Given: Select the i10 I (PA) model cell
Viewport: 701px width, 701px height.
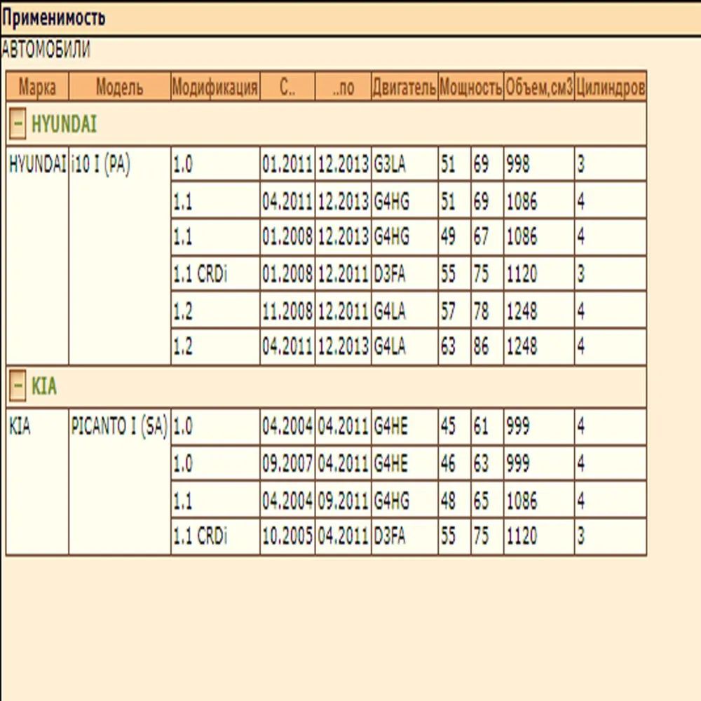Looking at the screenshot, I should tap(100, 165).
